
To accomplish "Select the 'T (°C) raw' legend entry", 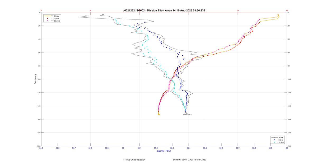I will pos(53,16).
